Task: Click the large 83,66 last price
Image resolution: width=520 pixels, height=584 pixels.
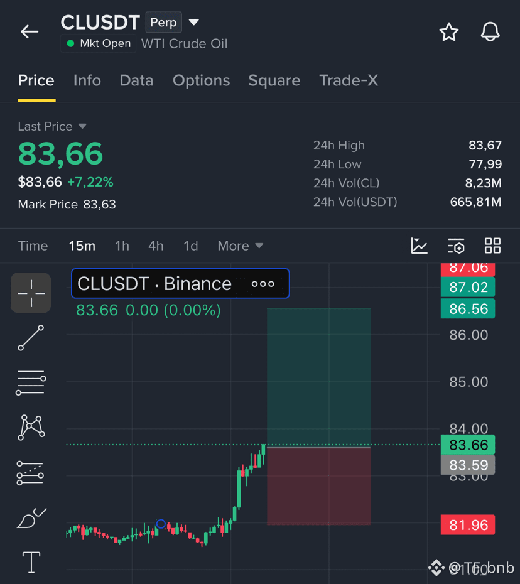Action: pos(60,154)
